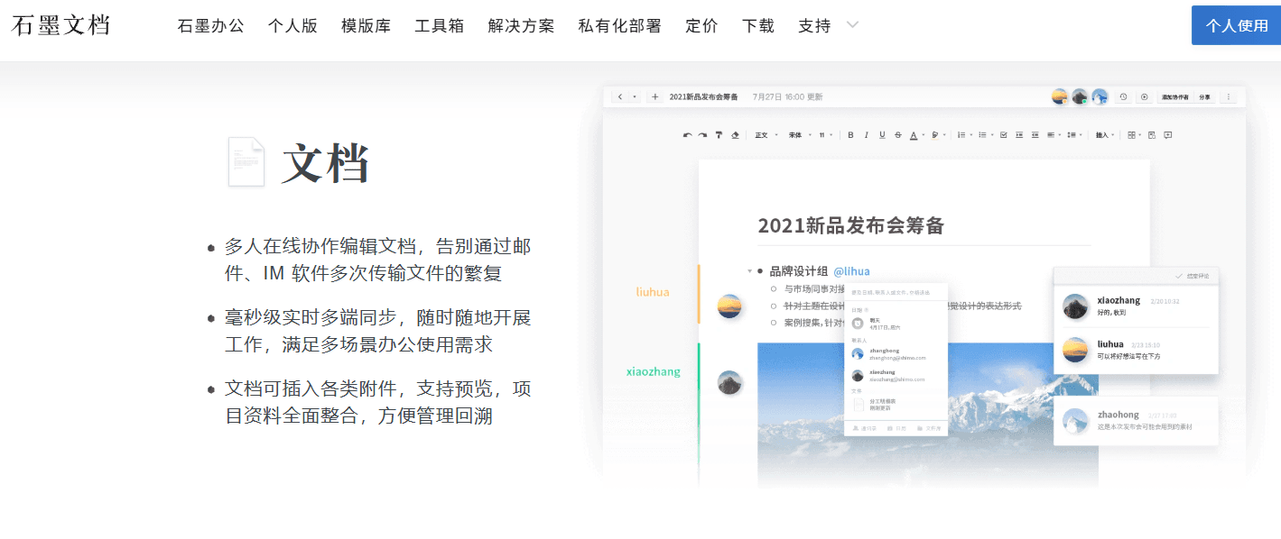This screenshot has width=1281, height=539.
Task: Click the add comment icon in toolbar
Action: (1167, 135)
